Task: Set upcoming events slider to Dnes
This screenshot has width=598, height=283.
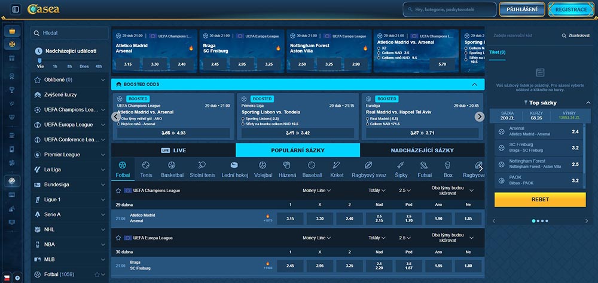Action: [84, 66]
